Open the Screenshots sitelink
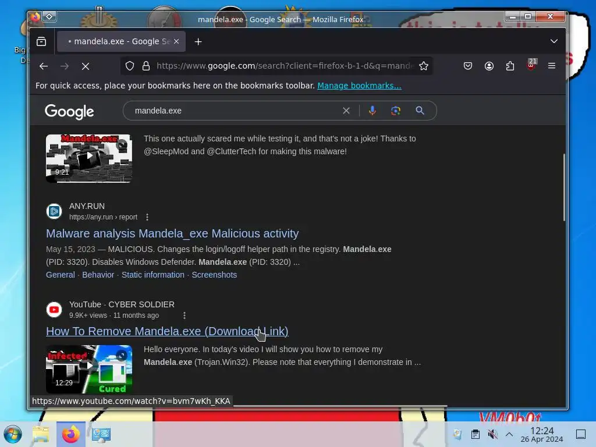Screen dimensions: 596x447 [214, 275]
